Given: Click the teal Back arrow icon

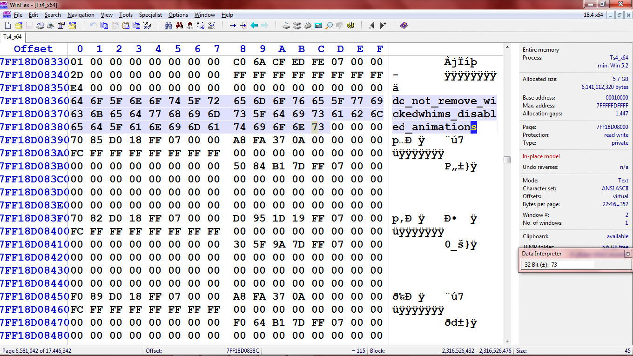Looking at the screenshot, I should coord(254,26).
